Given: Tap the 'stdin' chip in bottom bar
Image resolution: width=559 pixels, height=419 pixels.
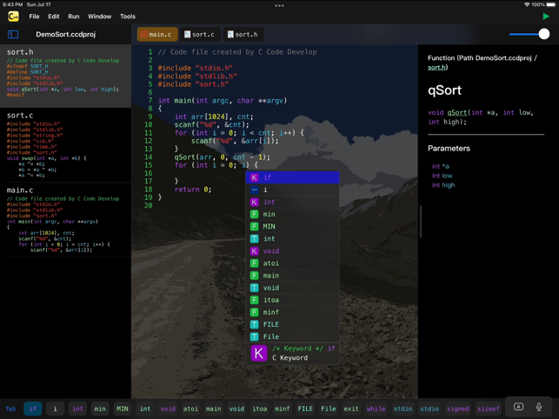Looking at the screenshot, I should coord(403,409).
